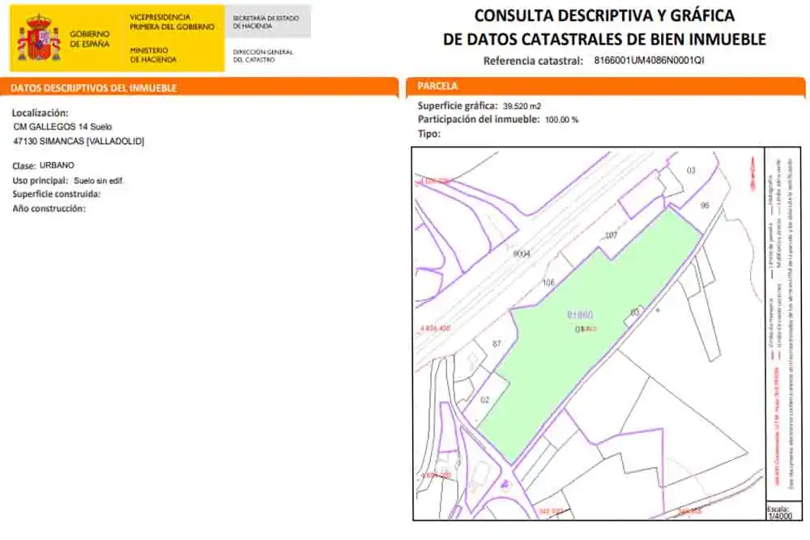Select the '39.520 m2' surface value
The width and height of the screenshot is (810, 540).
point(522,106)
